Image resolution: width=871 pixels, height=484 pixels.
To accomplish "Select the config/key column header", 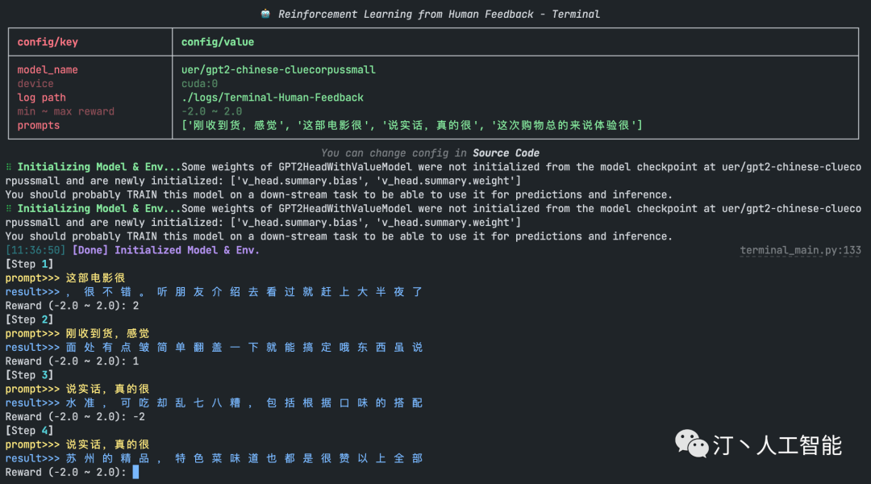I will [48, 42].
